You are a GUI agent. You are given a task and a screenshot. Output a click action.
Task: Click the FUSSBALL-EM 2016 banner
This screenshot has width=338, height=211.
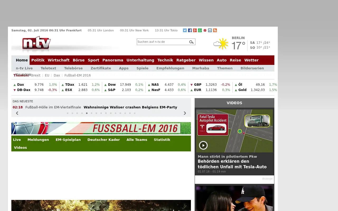coord(101,128)
